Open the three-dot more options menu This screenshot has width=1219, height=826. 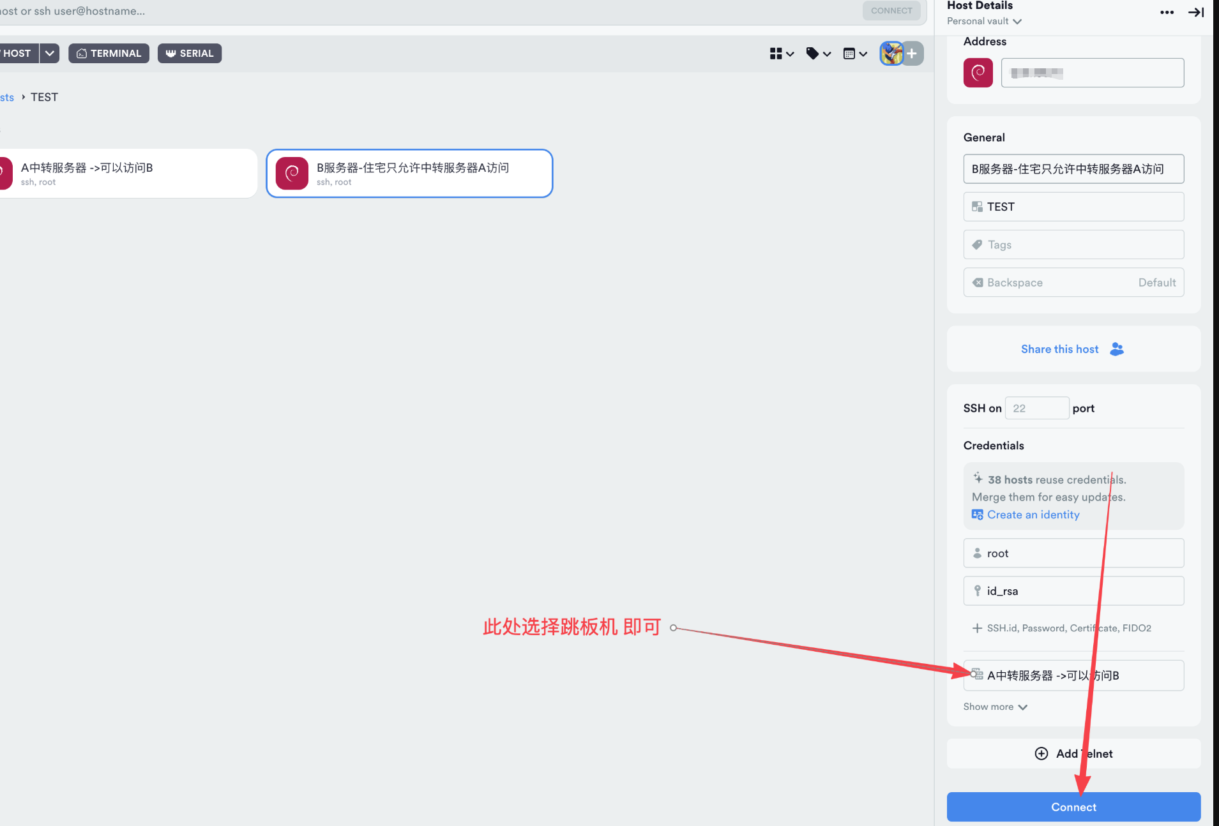1167,12
